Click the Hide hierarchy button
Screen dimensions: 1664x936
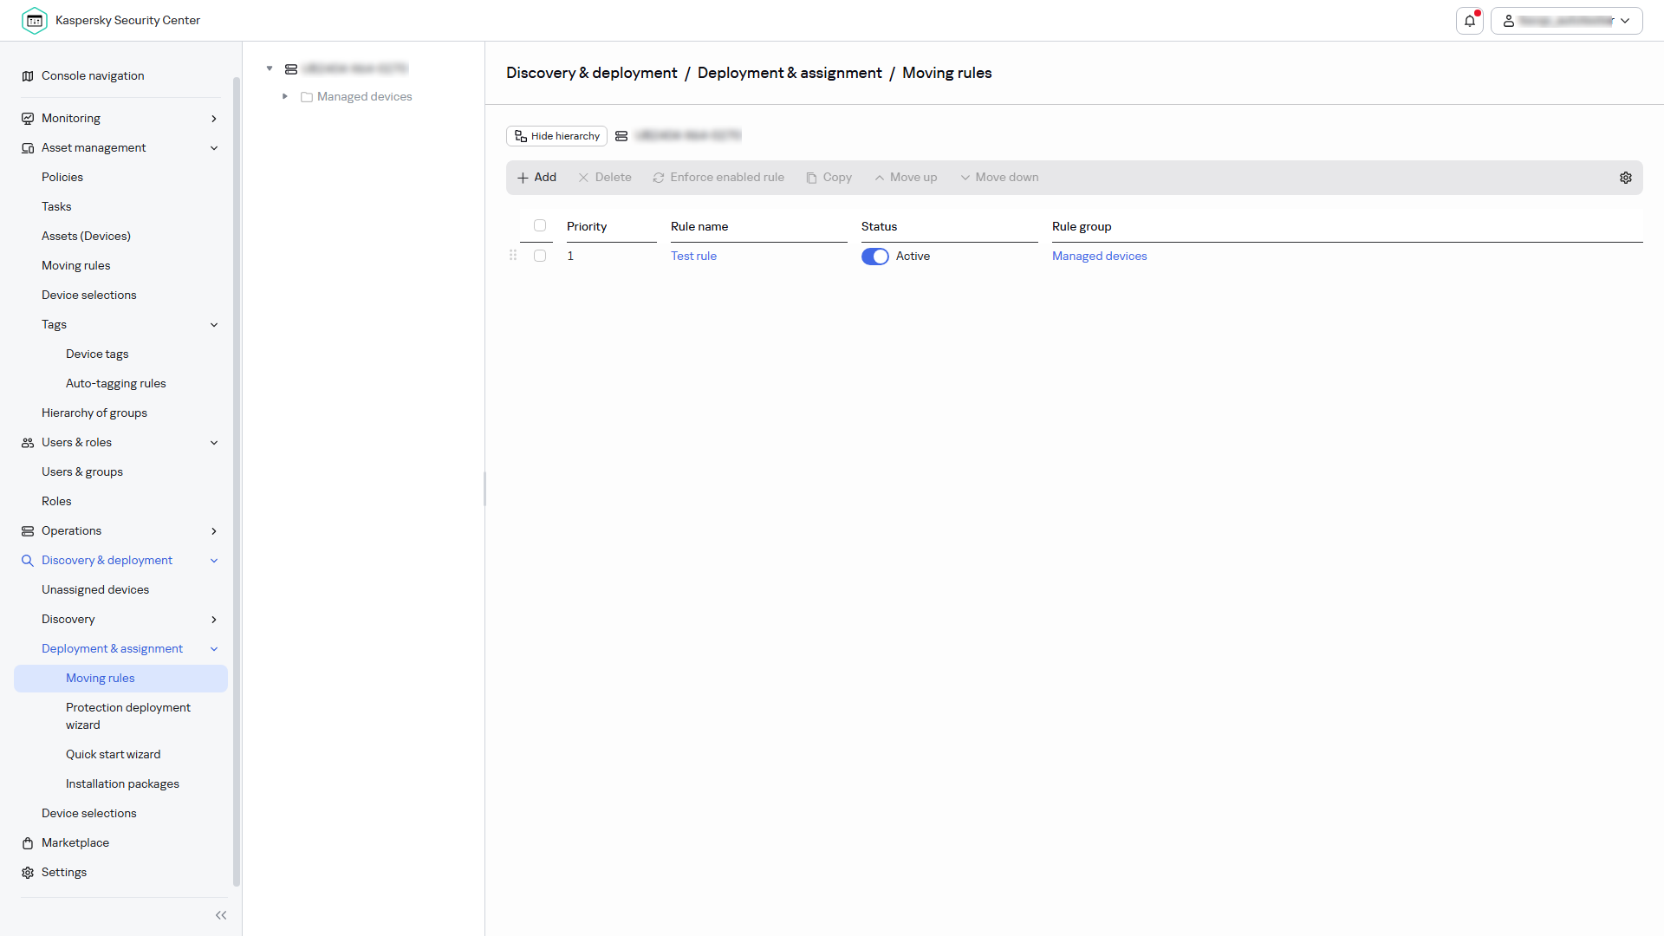(556, 136)
